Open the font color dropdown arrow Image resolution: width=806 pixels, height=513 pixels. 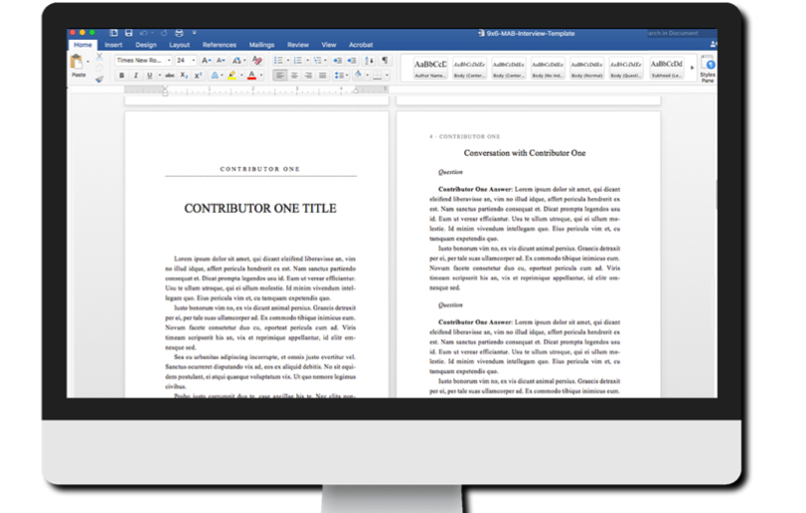tap(261, 75)
